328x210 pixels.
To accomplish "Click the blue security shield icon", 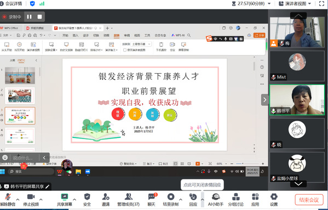I will pos(32,3).
